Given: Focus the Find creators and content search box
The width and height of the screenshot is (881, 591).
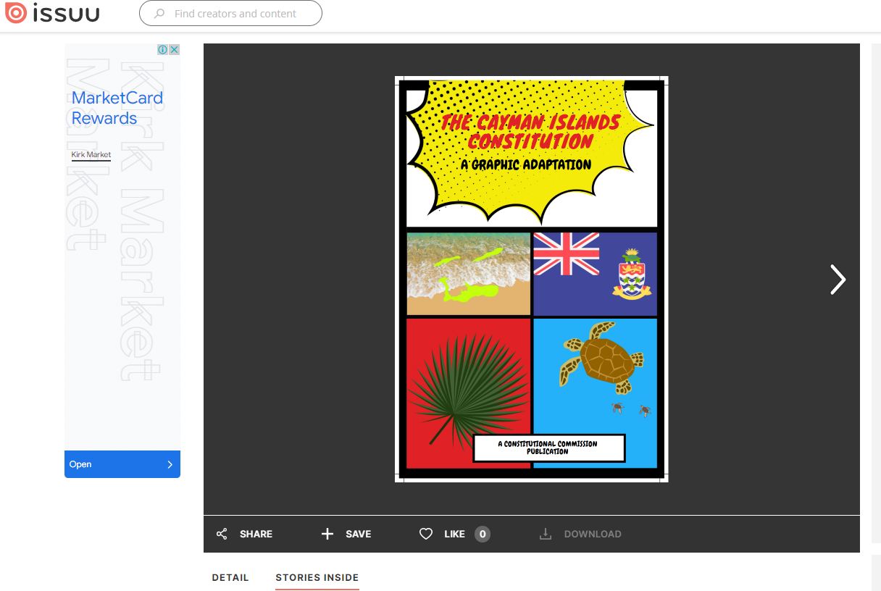Looking at the screenshot, I should pos(230,13).
